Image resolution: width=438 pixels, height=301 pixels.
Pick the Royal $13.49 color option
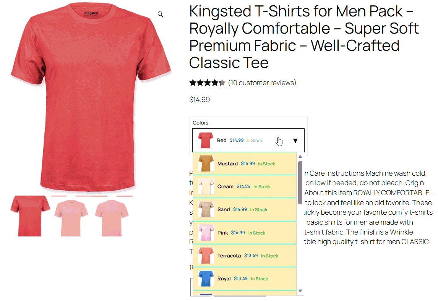(x=245, y=278)
